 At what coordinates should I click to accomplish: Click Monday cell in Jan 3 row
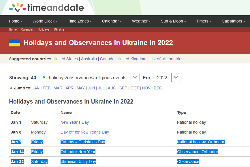coord(38,132)
